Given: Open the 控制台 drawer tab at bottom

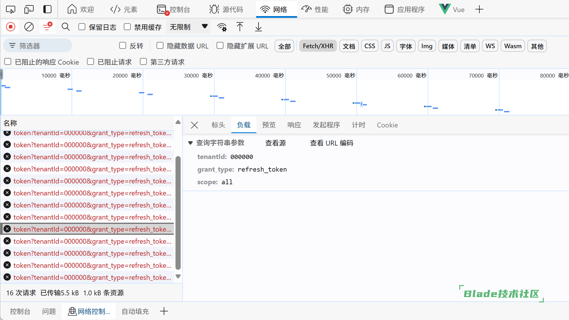Looking at the screenshot, I should [x=20, y=311].
